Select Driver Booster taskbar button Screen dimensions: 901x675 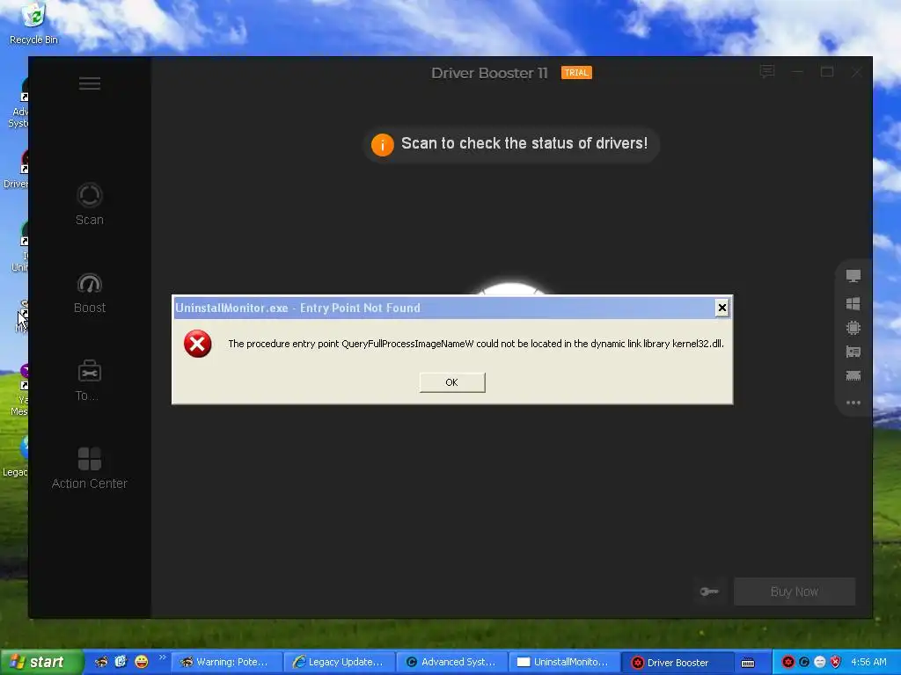[678, 663]
